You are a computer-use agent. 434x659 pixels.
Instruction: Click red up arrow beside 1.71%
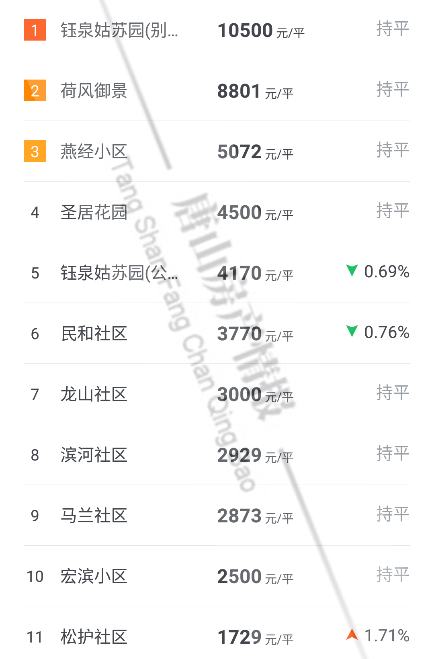[352, 634]
